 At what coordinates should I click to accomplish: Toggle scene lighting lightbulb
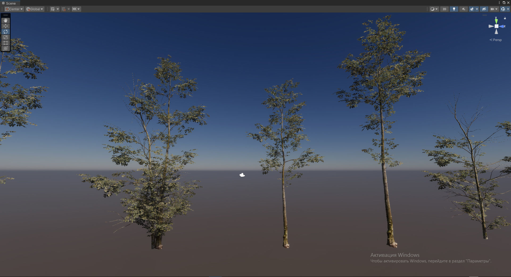[x=454, y=9]
